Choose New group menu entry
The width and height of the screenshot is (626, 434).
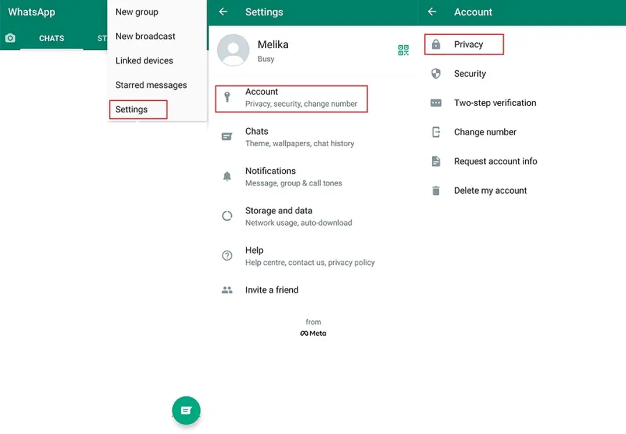137,12
